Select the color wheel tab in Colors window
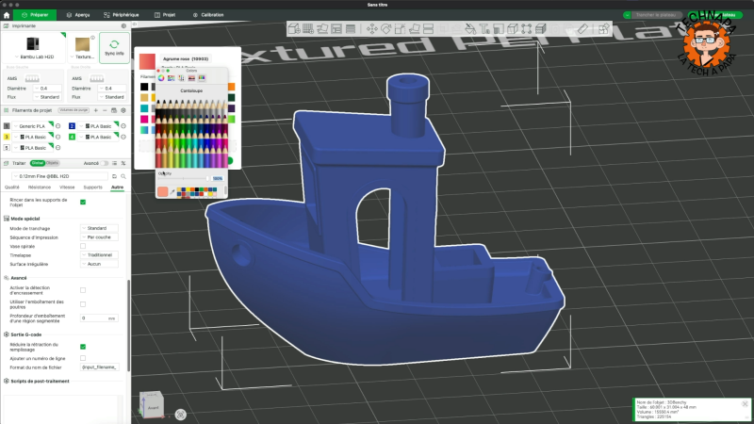This screenshot has width=754, height=424. click(161, 78)
